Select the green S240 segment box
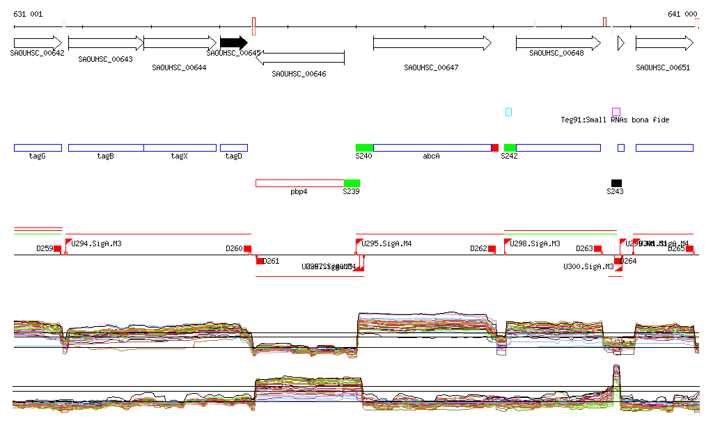713x425 pixels. point(364,147)
